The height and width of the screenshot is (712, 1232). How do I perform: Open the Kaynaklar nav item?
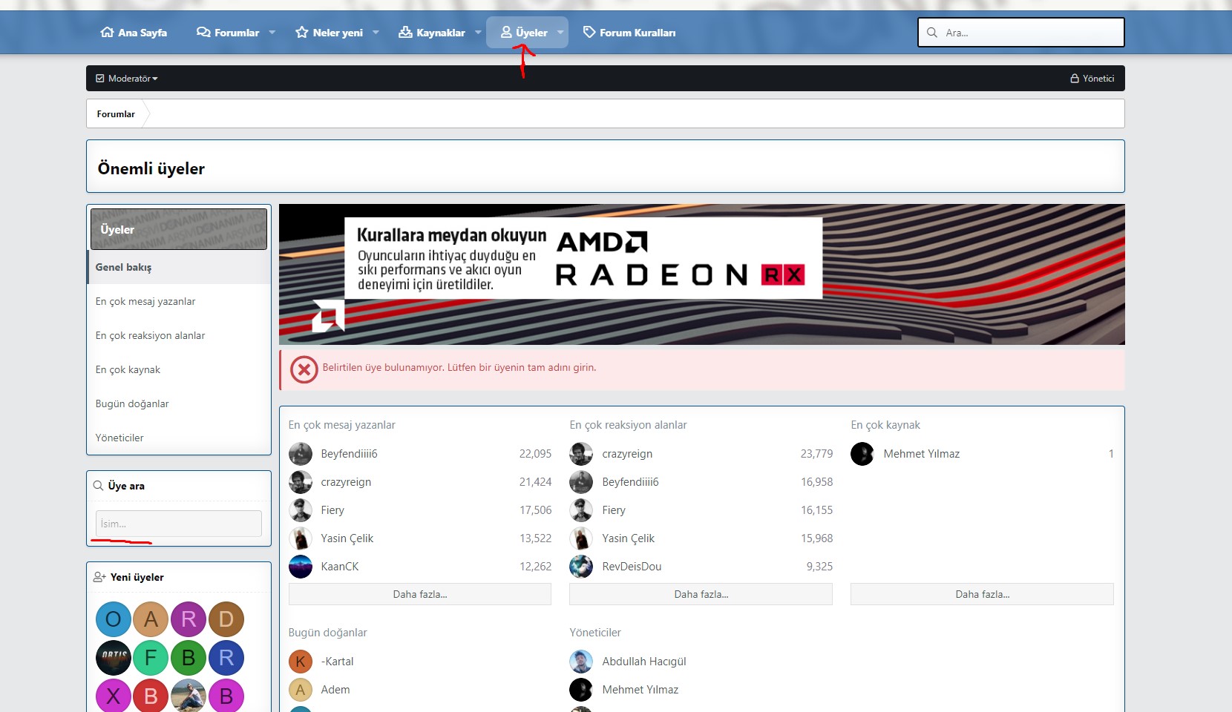[x=432, y=33]
